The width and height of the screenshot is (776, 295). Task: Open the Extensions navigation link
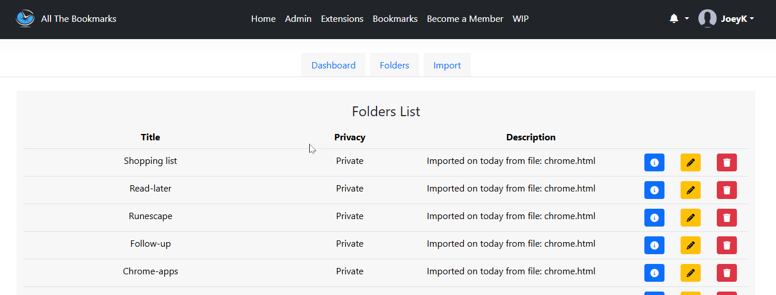[x=342, y=18]
